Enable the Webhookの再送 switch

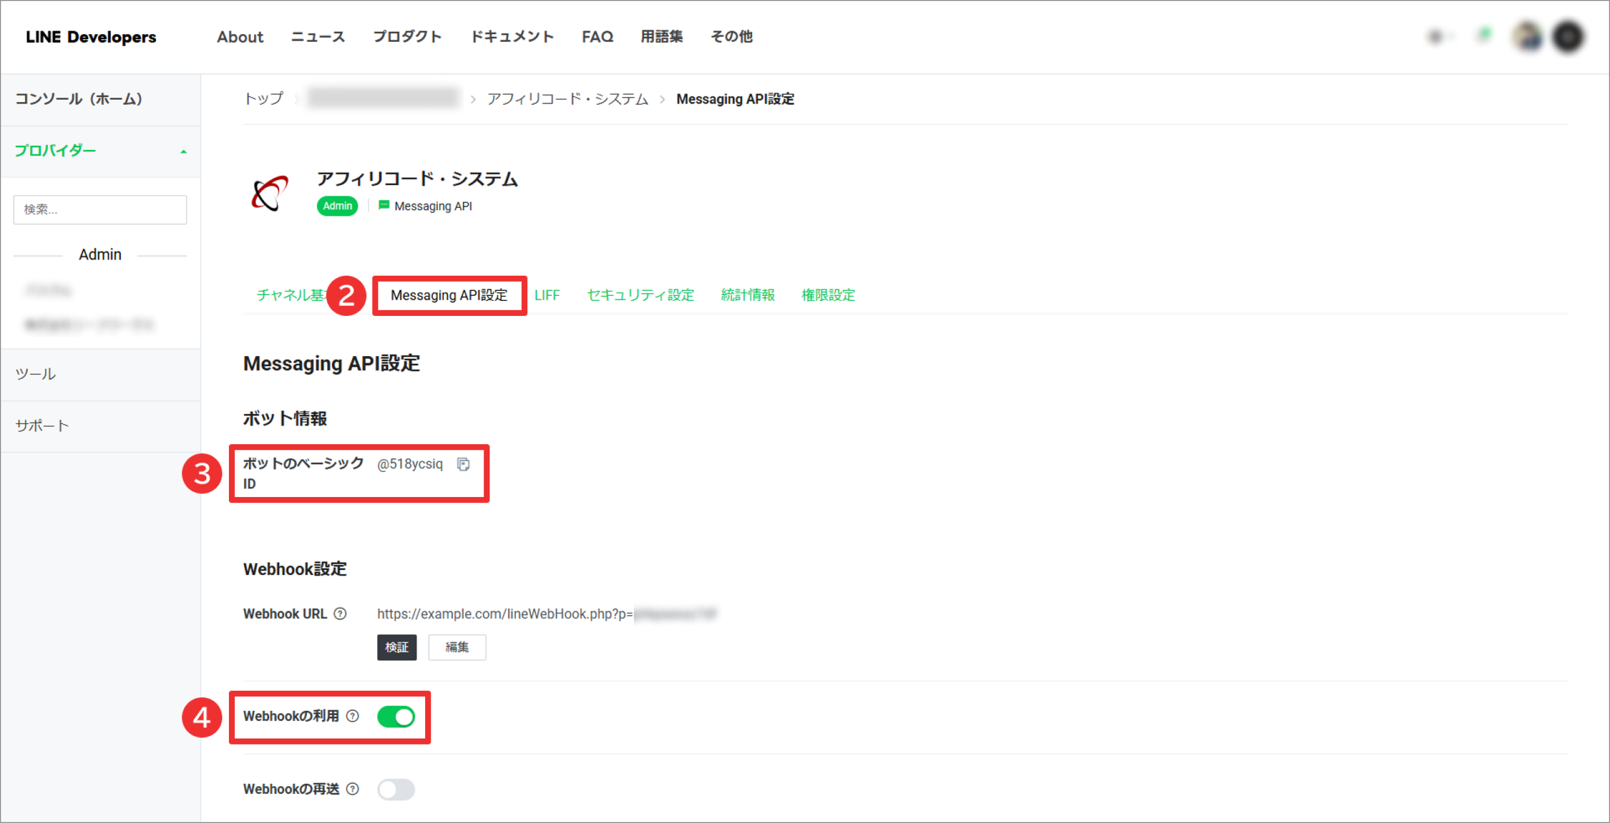click(396, 790)
